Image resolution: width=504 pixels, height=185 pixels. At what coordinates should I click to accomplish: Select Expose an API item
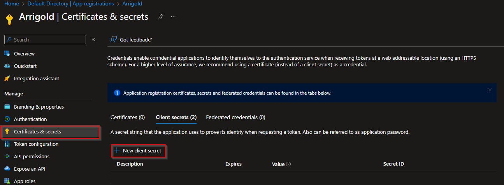point(30,169)
